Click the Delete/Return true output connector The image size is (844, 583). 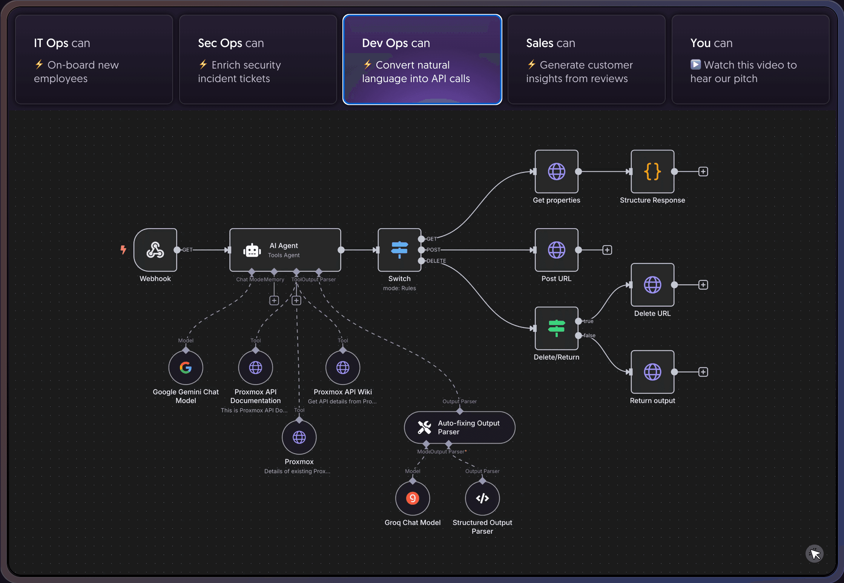578,321
